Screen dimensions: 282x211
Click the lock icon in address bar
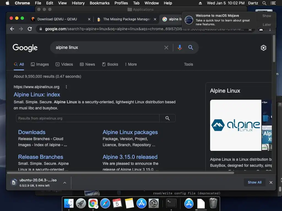[41, 29]
